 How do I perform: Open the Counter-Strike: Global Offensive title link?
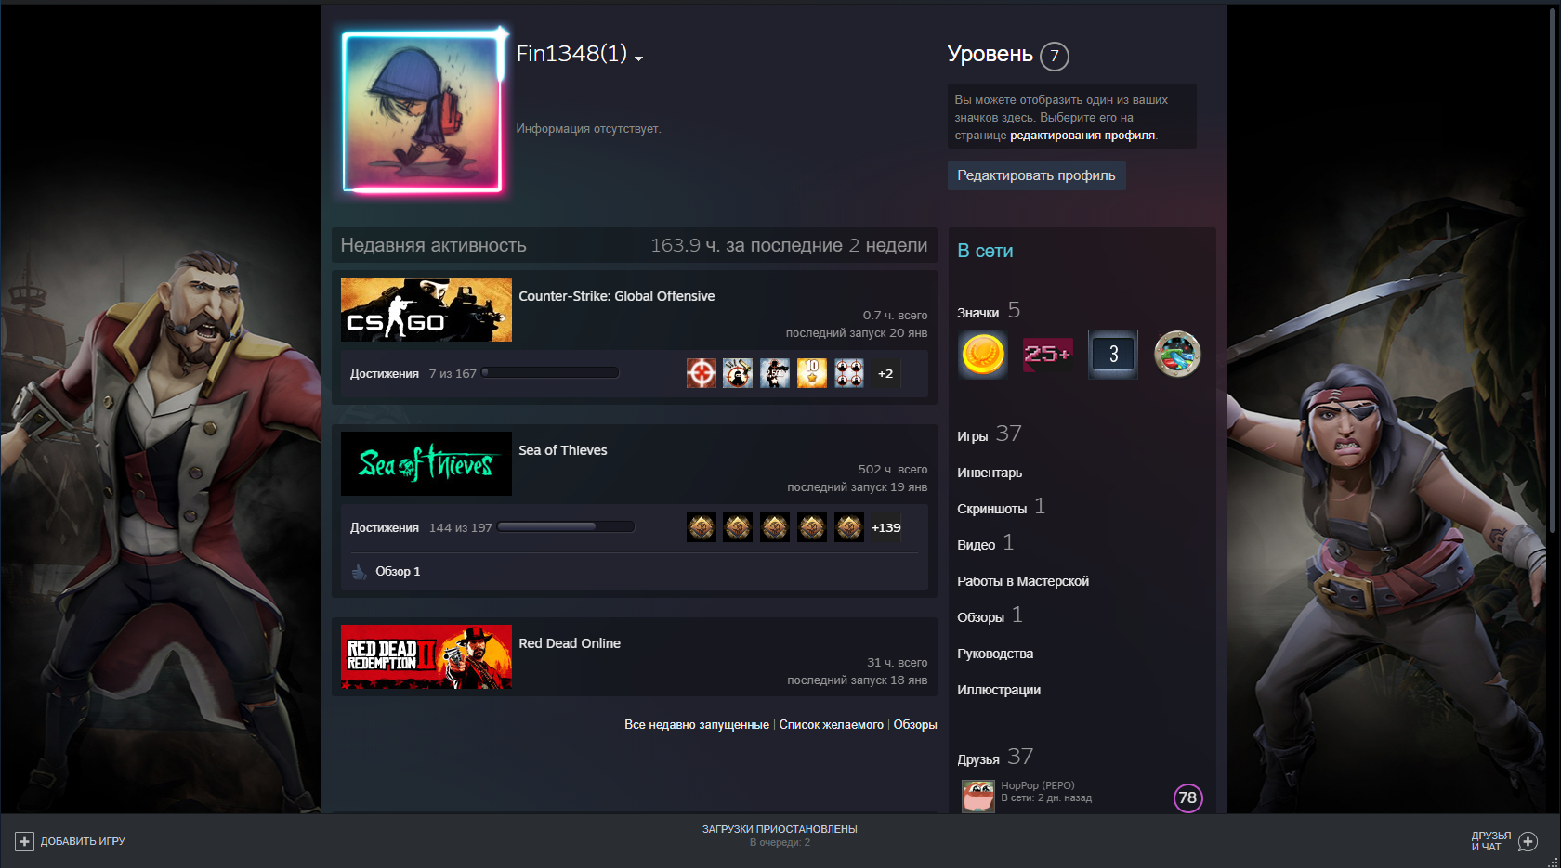(x=616, y=296)
